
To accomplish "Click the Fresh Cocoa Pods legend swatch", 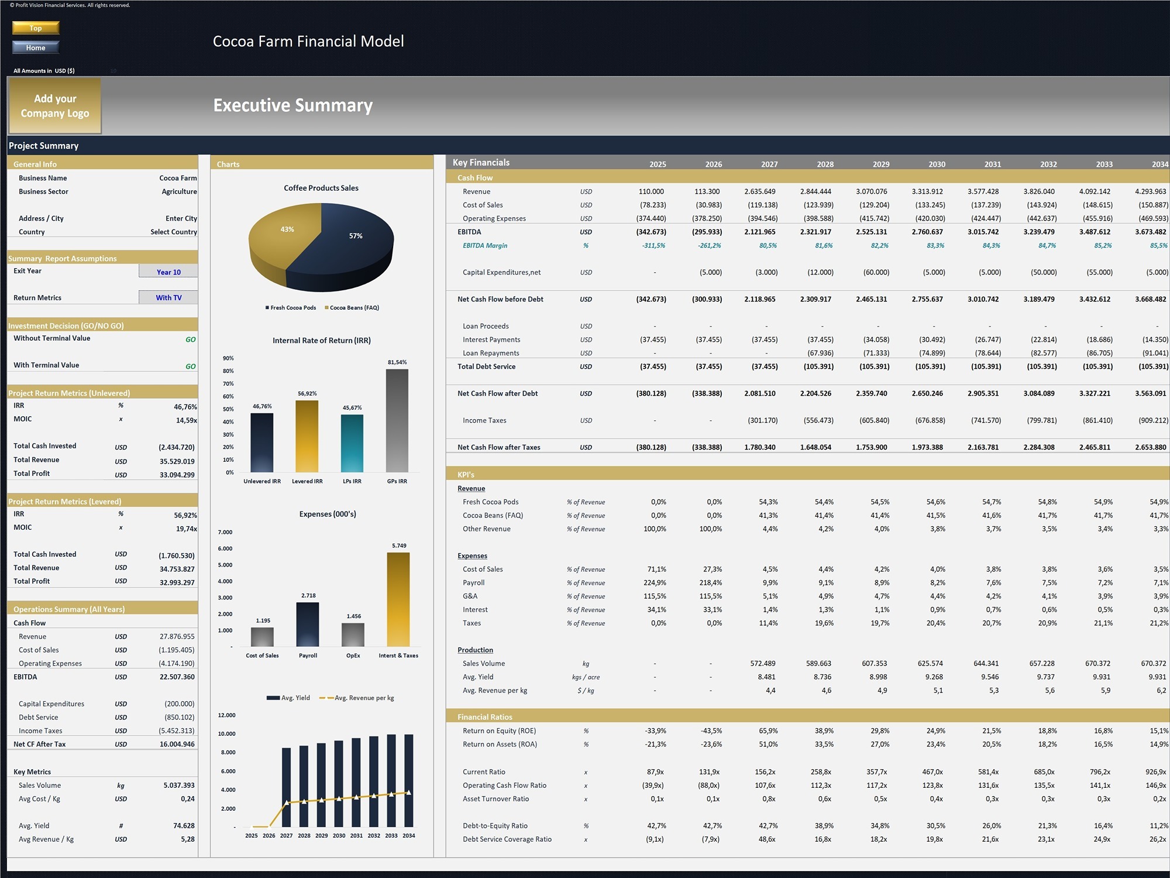I will click(x=267, y=308).
